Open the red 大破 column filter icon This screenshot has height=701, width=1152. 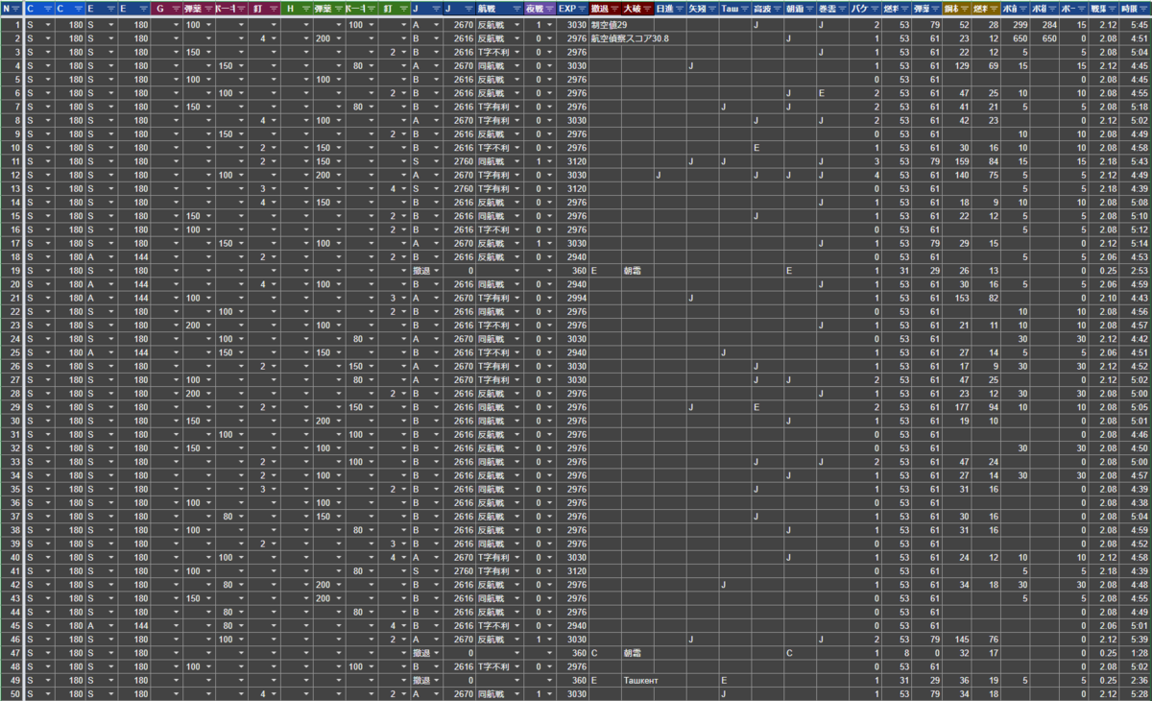tap(648, 8)
